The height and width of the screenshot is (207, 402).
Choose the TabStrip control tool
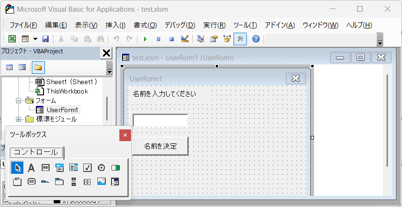click(45, 182)
